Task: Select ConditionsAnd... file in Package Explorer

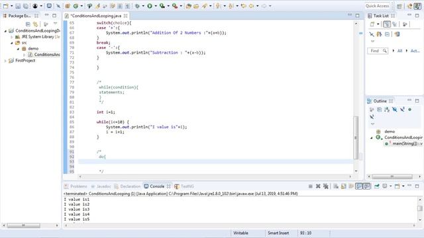Action: point(47,55)
